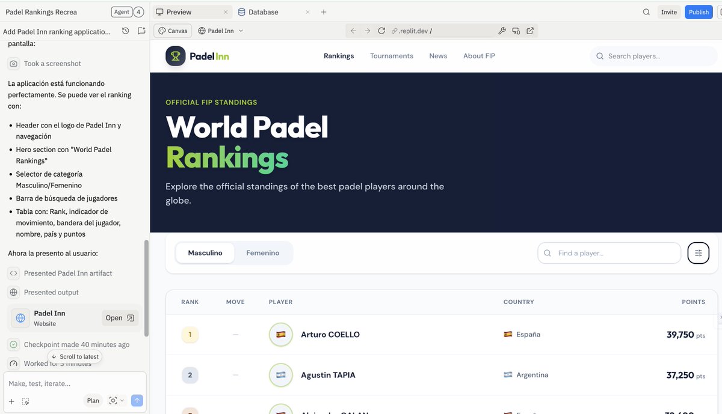Click the Agent badge

point(122,12)
